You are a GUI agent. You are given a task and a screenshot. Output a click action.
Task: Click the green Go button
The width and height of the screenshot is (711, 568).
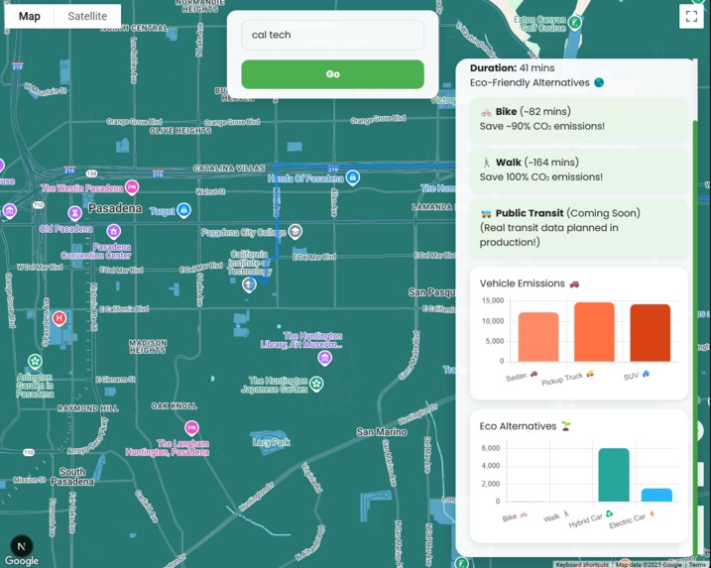pyautogui.click(x=332, y=74)
